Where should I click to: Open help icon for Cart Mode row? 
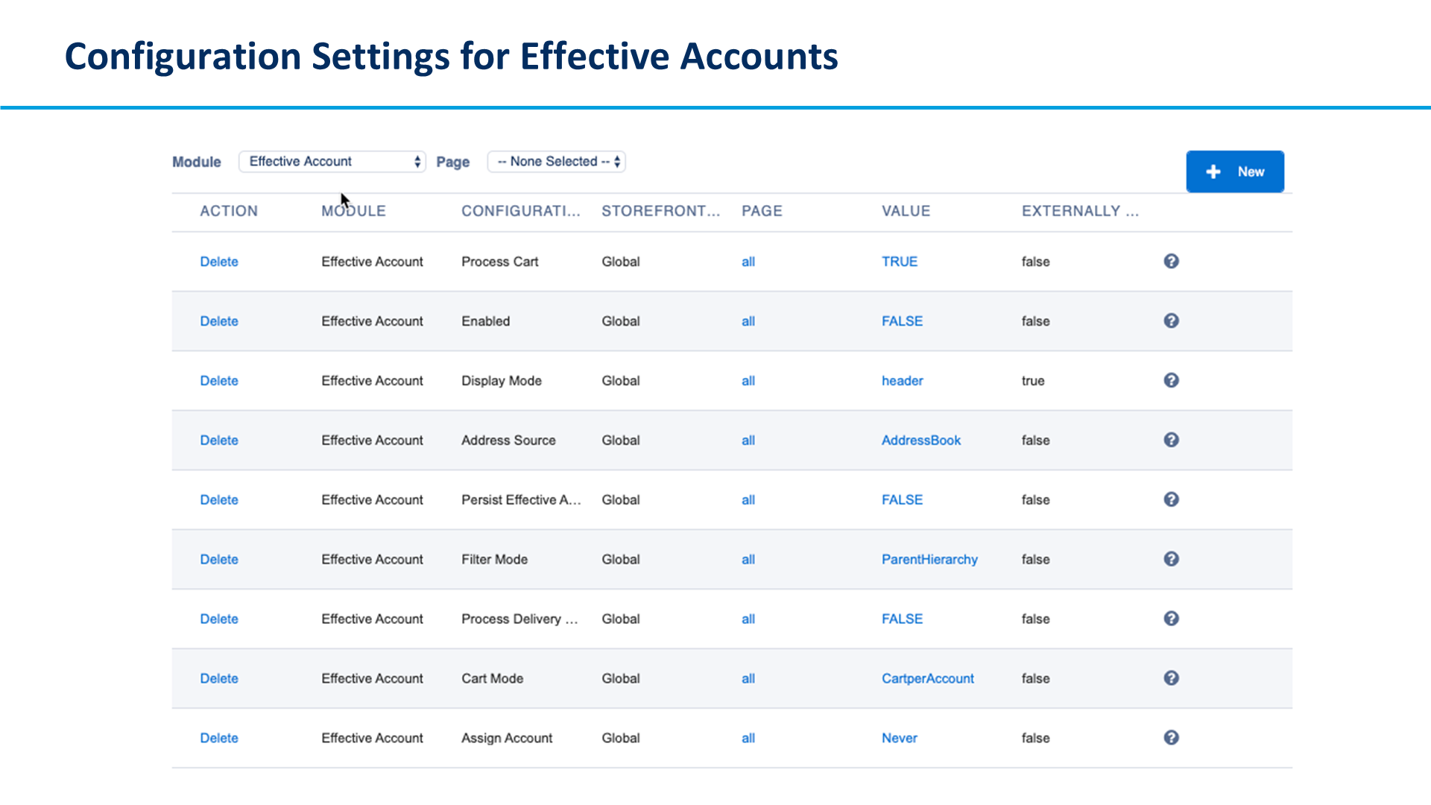(x=1171, y=678)
